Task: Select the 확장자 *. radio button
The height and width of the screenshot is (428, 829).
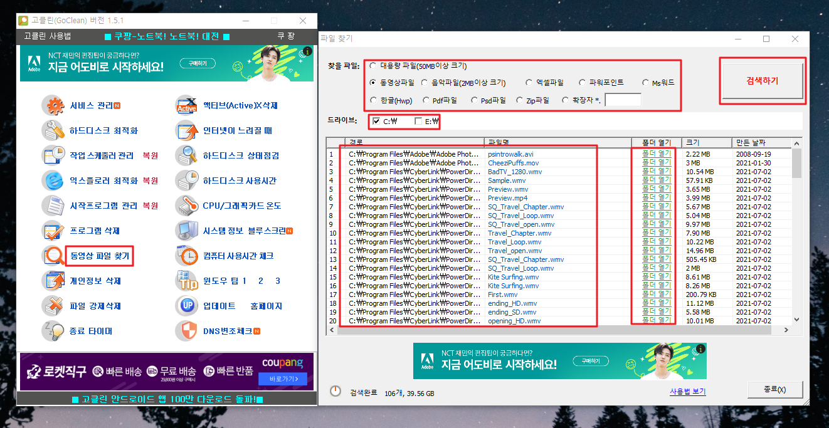Action: coord(566,100)
